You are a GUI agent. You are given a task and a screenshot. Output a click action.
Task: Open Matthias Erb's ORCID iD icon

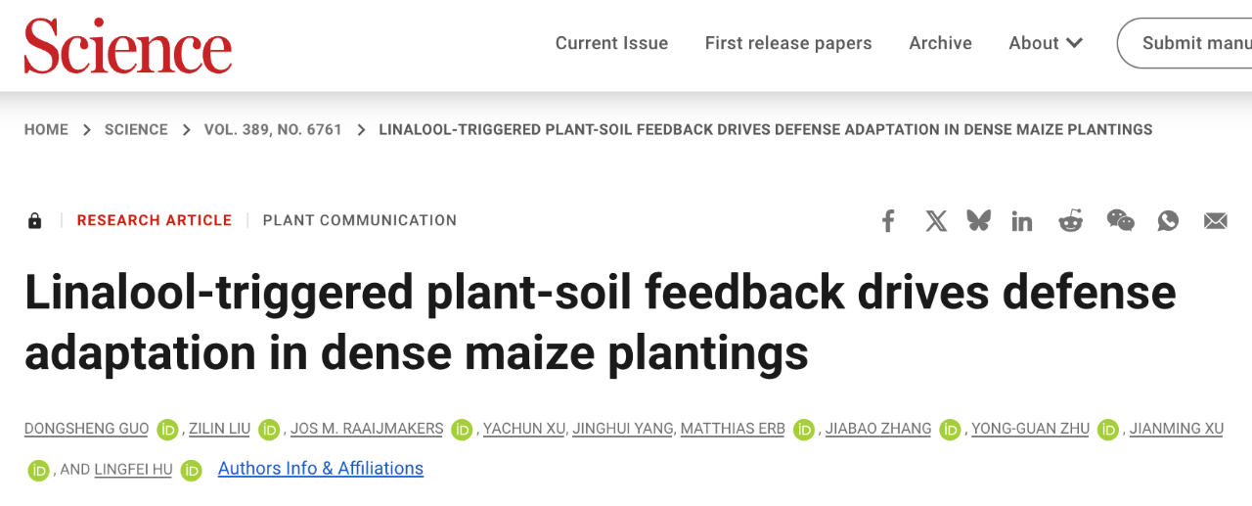[x=804, y=430]
